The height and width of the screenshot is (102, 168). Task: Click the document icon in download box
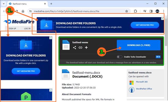[x=66, y=45]
